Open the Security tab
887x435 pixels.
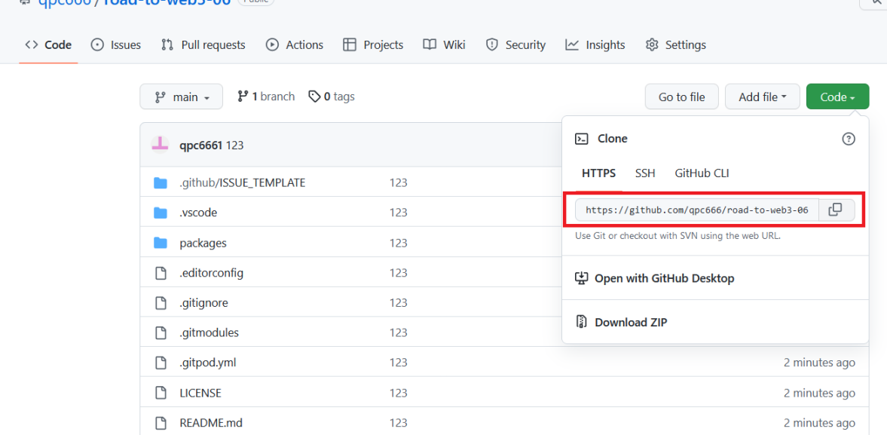pyautogui.click(x=516, y=44)
